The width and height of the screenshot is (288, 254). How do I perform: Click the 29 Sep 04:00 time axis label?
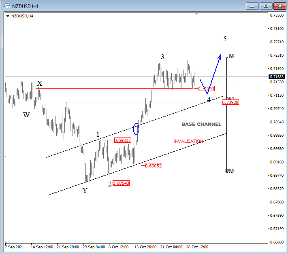[94, 247]
